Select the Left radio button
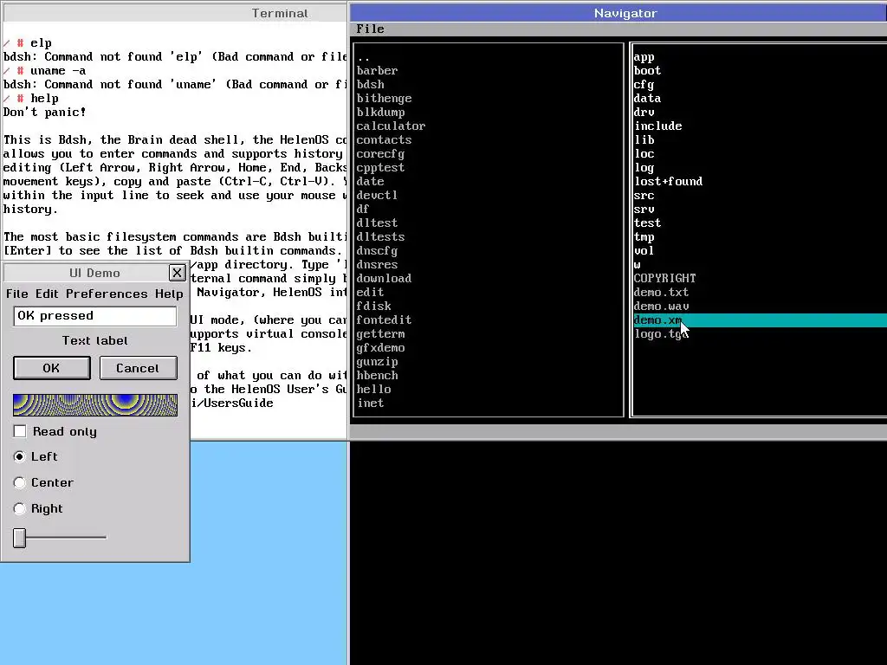Viewport: 887px width, 665px height. click(x=20, y=456)
